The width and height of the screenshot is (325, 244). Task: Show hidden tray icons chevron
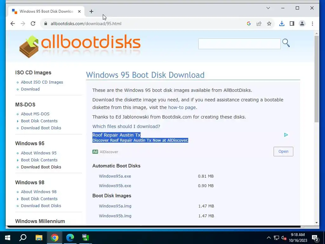coord(269,238)
